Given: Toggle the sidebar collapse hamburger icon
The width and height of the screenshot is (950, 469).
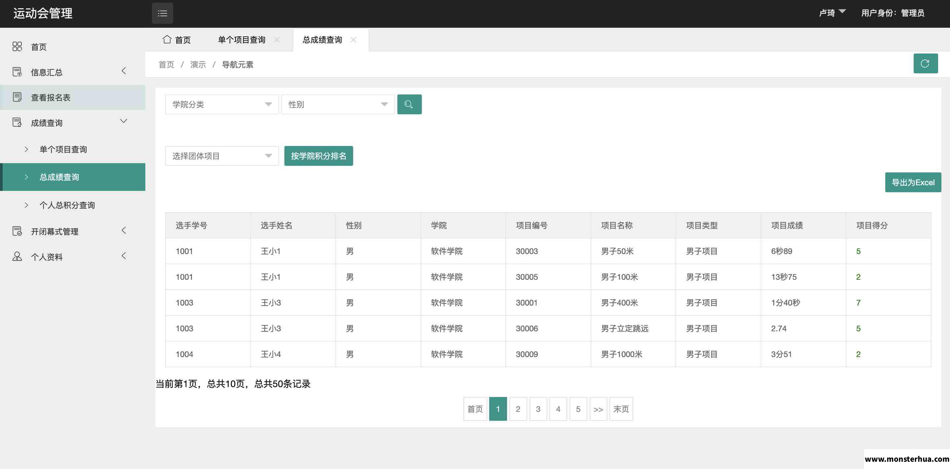Looking at the screenshot, I should pyautogui.click(x=162, y=13).
